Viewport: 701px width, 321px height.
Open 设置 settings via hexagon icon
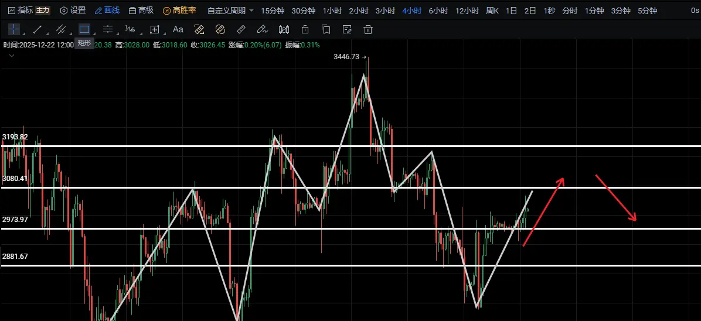click(x=64, y=11)
